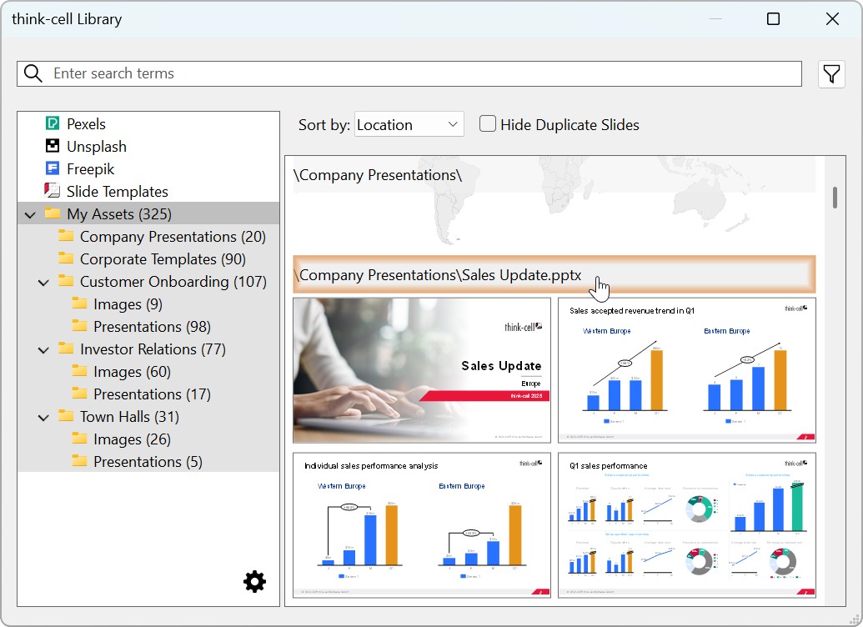Enable Hide Duplicate Slides checkbox
Screen dimensions: 863x627
click(x=488, y=124)
